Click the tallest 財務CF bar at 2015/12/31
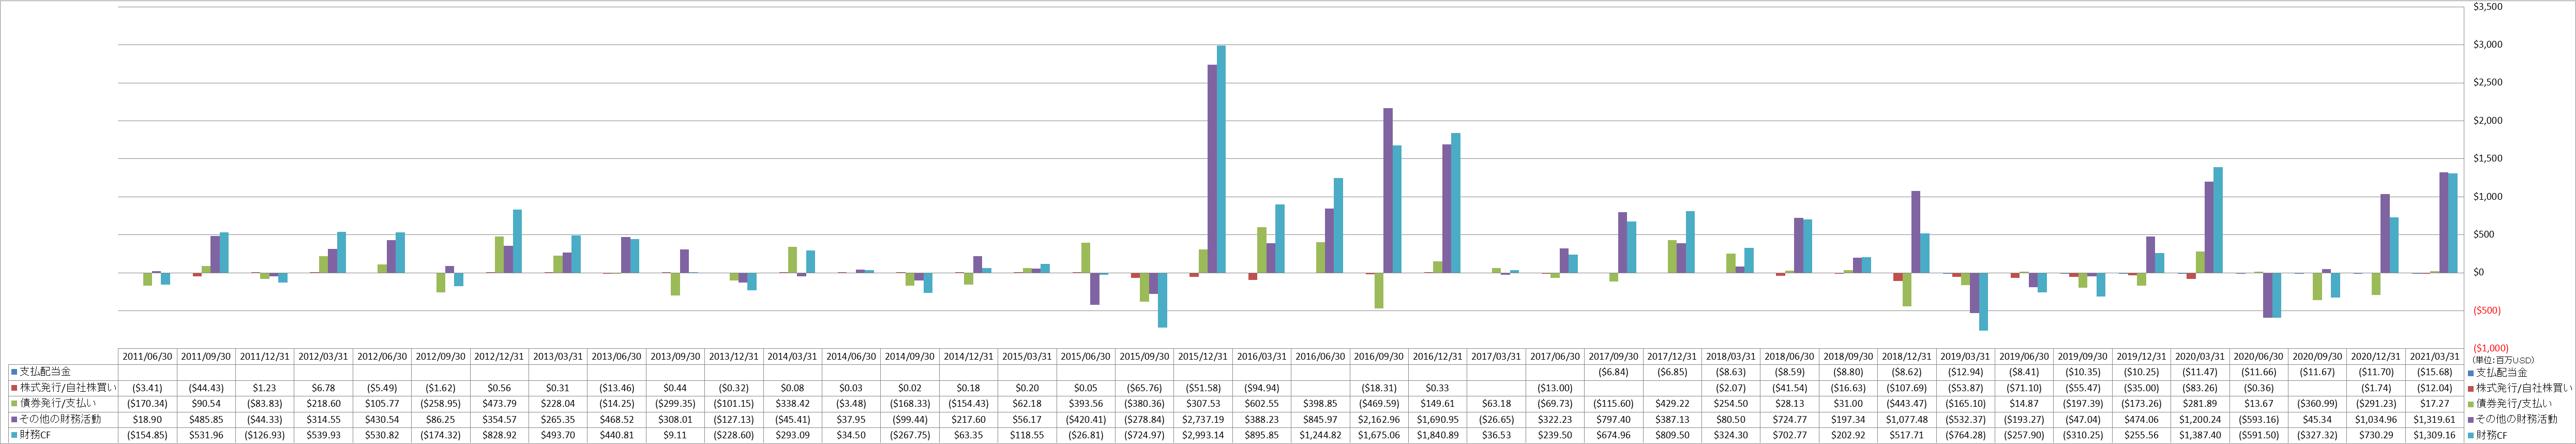This screenshot has height=444, width=2576. click(x=1221, y=159)
